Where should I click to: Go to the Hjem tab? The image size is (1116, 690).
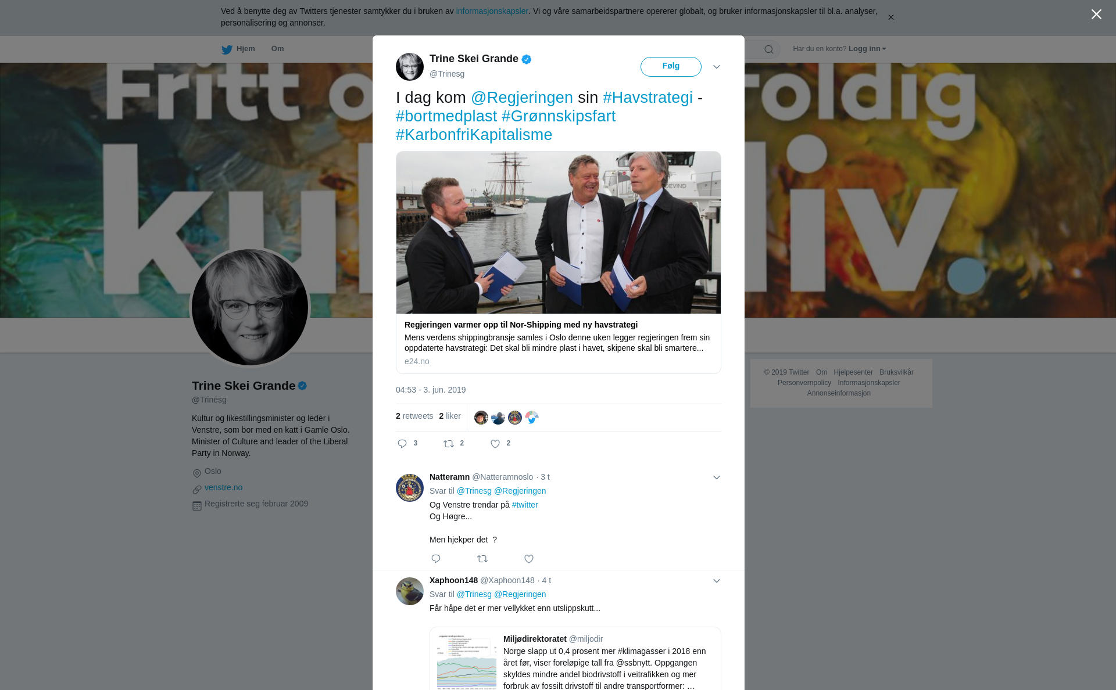238,49
